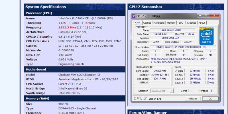The image size is (228, 114).
Task: Click the 600 MB memory size value
Action: click(x=63, y=104)
